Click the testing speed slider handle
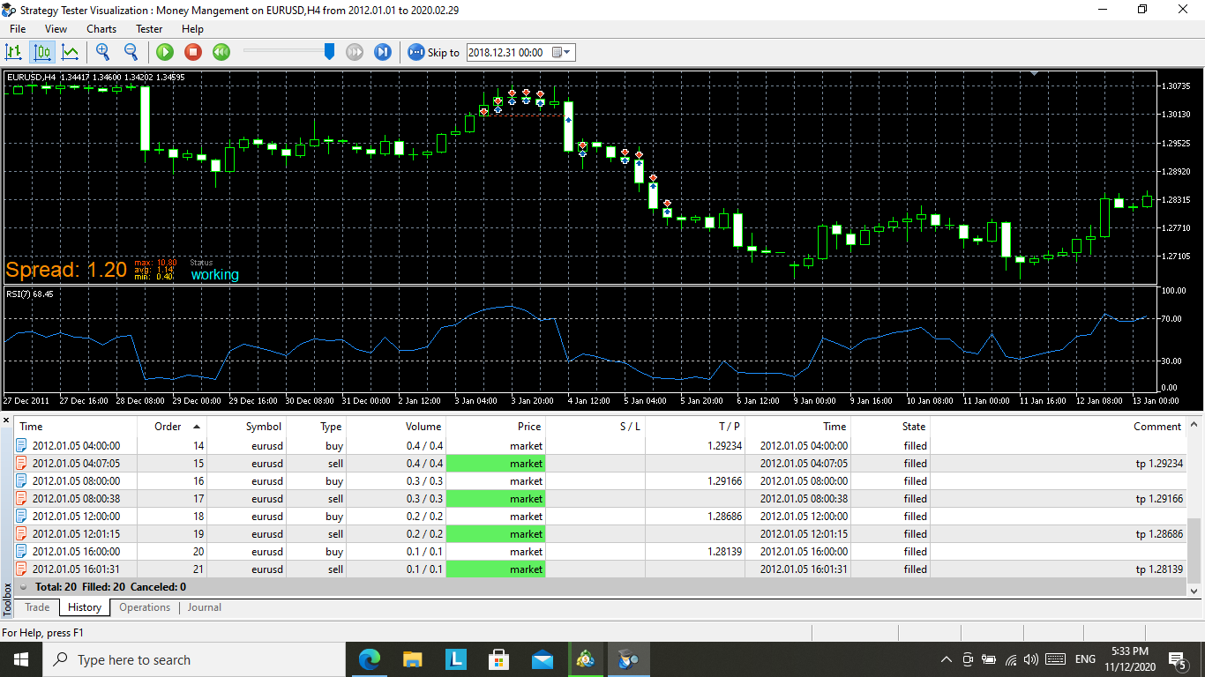1205x677 pixels. tap(330, 52)
